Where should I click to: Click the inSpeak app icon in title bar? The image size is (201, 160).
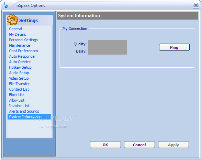click(x=6, y=5)
